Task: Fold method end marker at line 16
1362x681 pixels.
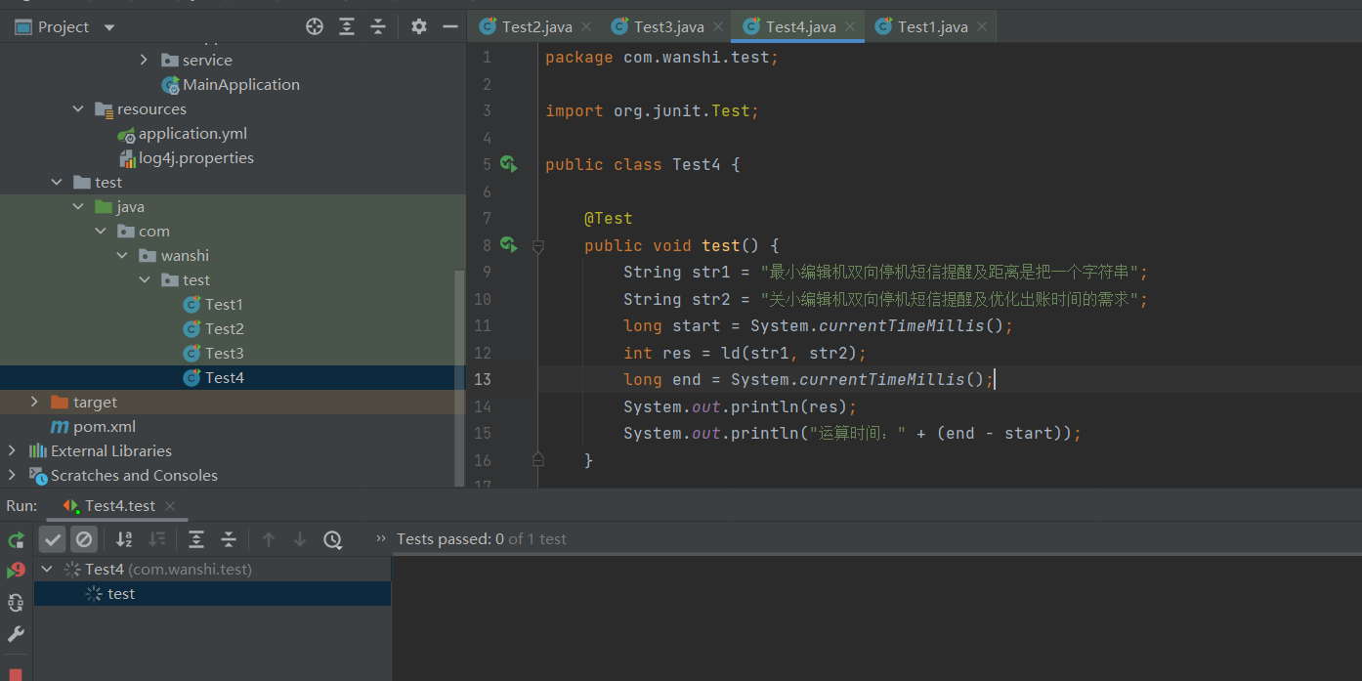Action: (x=537, y=458)
